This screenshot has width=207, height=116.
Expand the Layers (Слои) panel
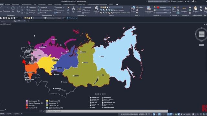pos(112,15)
